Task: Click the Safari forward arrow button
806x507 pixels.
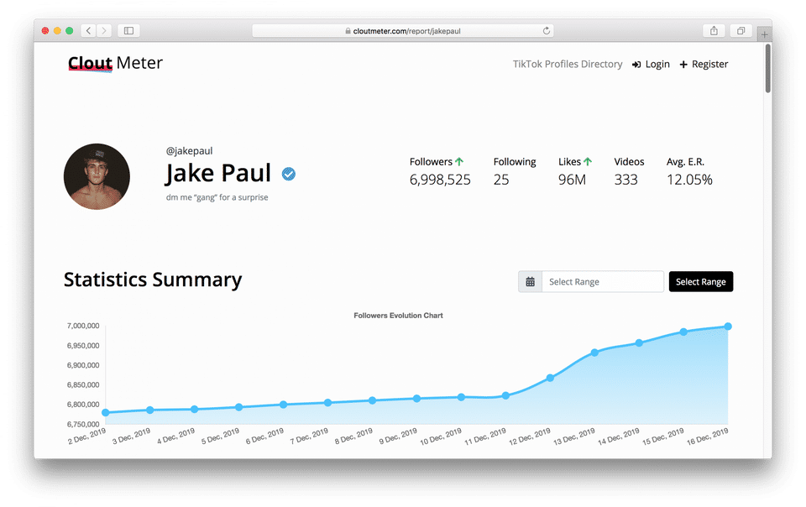Action: (104, 31)
